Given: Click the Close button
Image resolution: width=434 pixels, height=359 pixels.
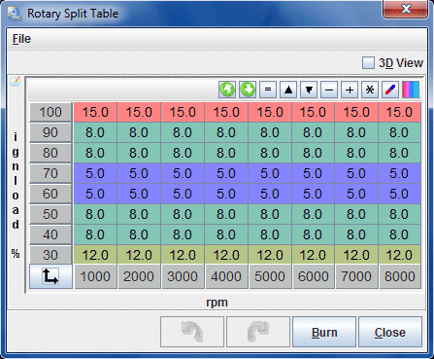Looking at the screenshot, I should pos(390,332).
